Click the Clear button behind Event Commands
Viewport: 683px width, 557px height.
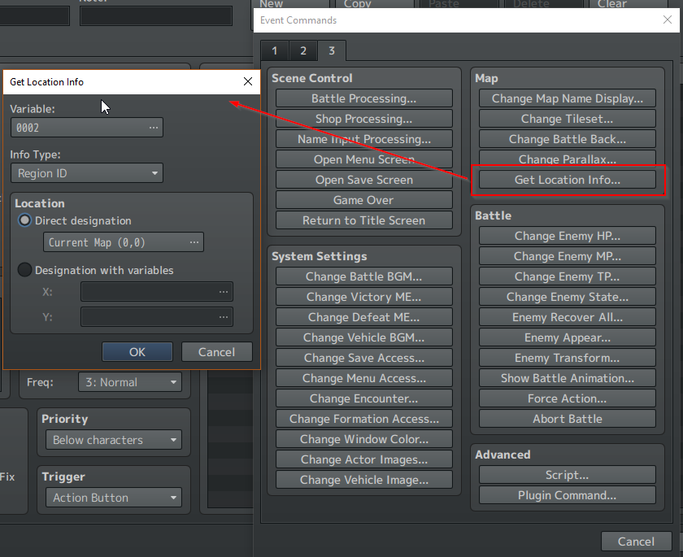point(628,4)
